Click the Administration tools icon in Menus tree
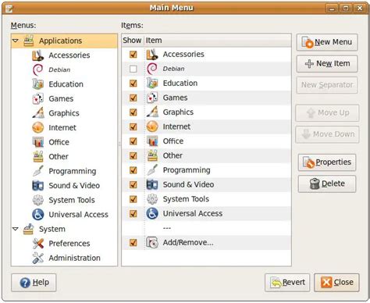Screen dimensions: 370x303 (x=38, y=258)
